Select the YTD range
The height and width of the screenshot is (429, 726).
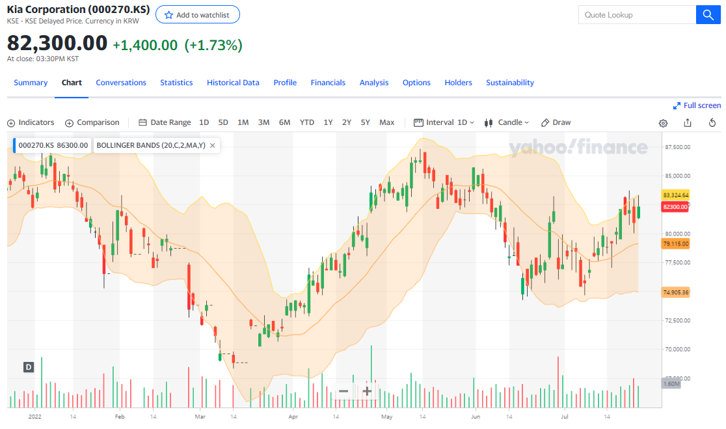coord(307,122)
